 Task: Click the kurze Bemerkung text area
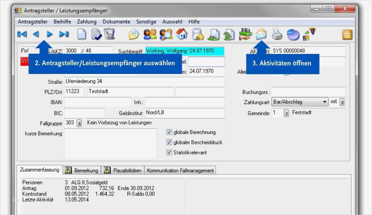[x=111, y=143]
